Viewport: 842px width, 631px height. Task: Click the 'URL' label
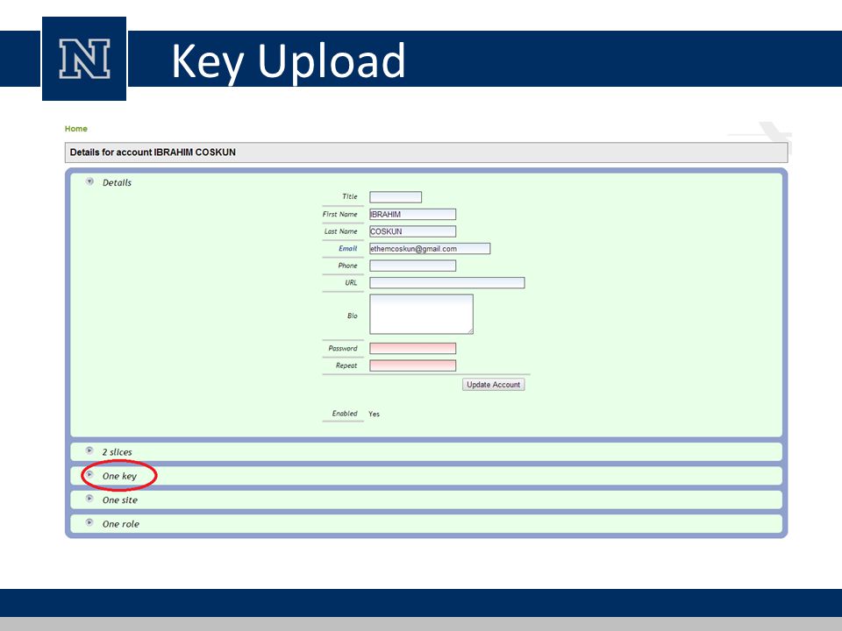pyautogui.click(x=351, y=283)
